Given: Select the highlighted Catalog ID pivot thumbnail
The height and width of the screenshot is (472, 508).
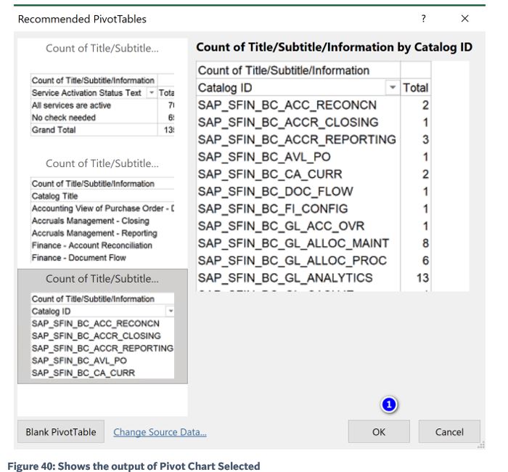Looking at the screenshot, I should tap(102, 326).
